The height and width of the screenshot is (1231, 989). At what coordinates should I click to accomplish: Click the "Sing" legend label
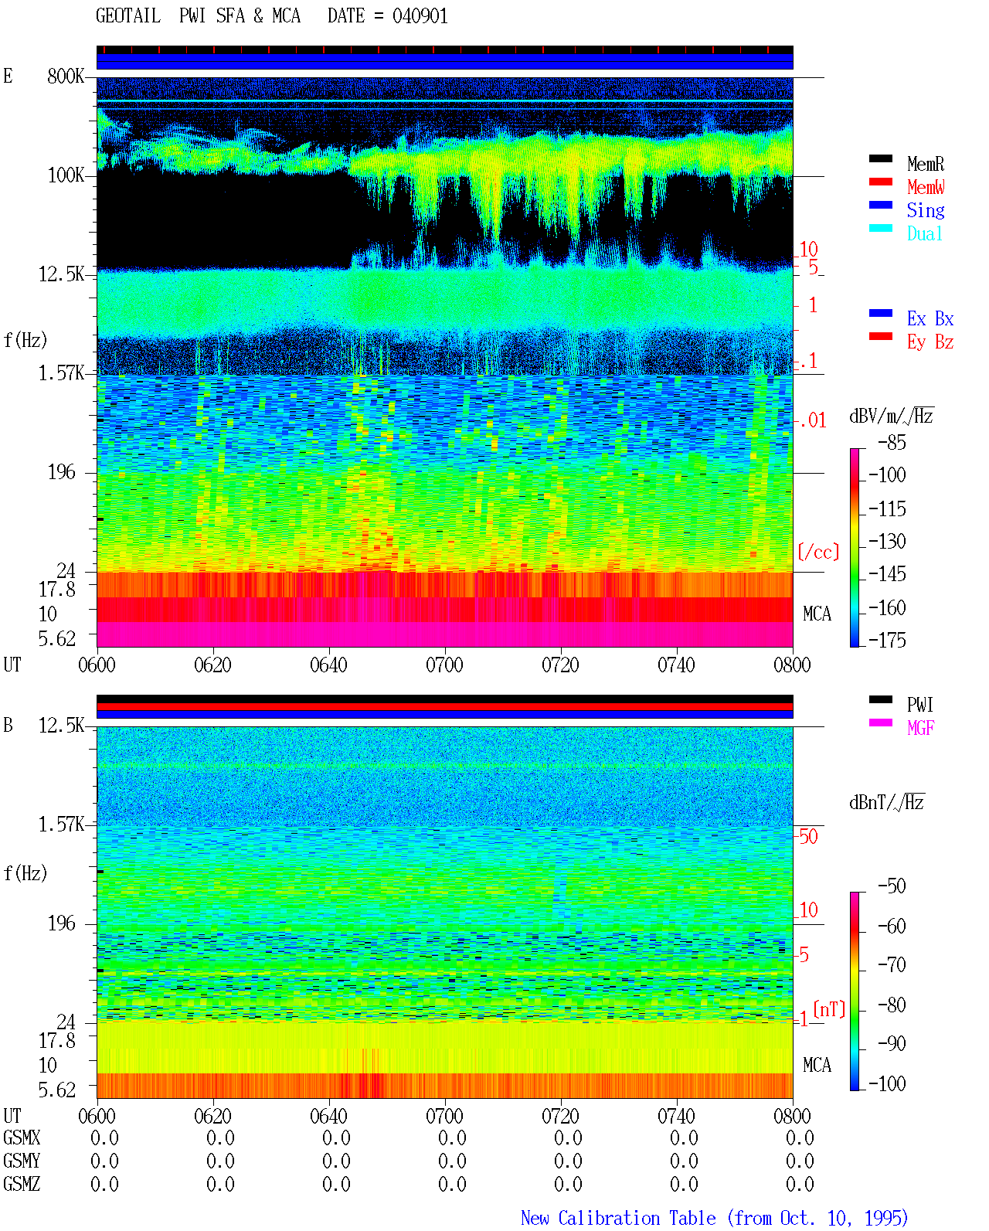pyautogui.click(x=926, y=210)
